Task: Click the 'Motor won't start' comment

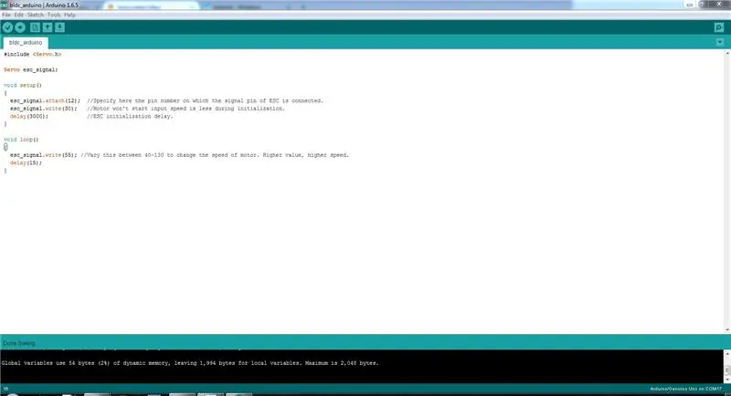Action: click(x=186, y=109)
